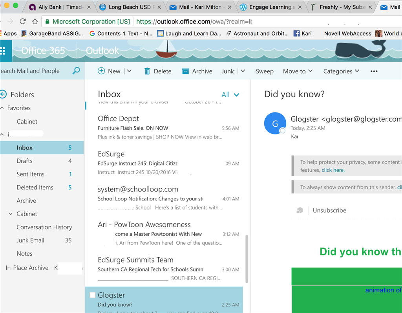Click the Unsubscribe link

(x=329, y=210)
